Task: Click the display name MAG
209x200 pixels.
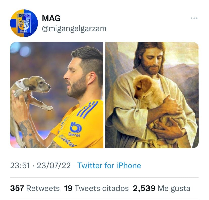Action: [x=51, y=18]
